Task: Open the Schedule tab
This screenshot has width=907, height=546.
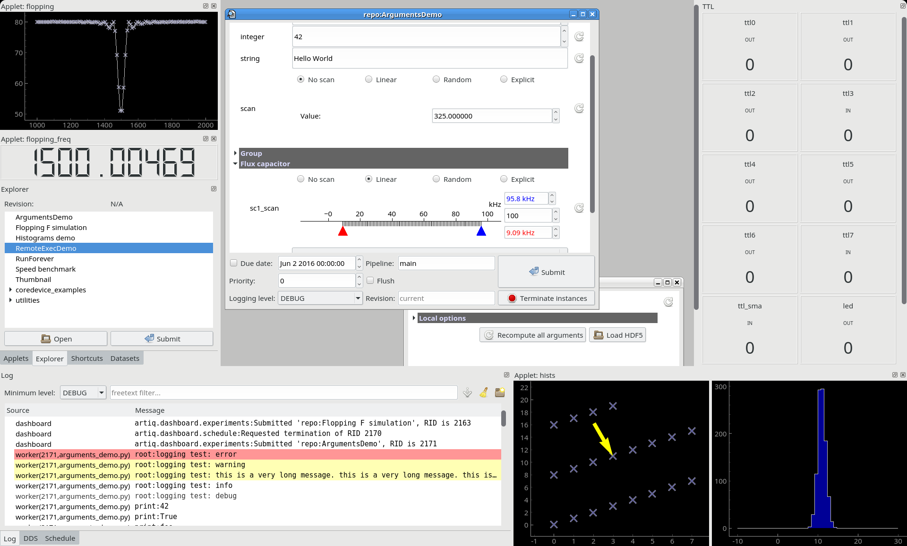Action: pyautogui.click(x=60, y=538)
